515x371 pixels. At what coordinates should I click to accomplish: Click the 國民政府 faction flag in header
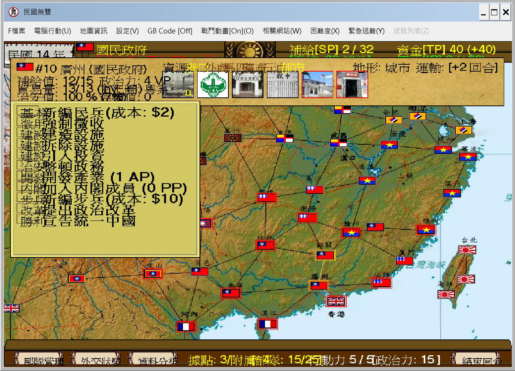coord(85,47)
